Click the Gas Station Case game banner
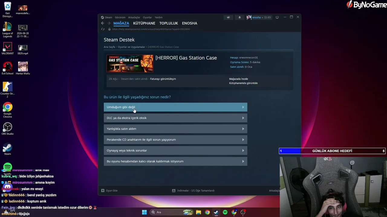 (x=130, y=64)
